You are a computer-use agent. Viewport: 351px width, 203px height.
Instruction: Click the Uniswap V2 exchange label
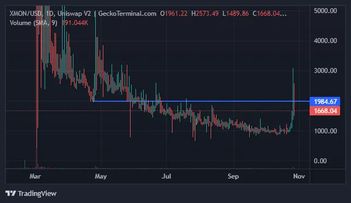point(75,14)
